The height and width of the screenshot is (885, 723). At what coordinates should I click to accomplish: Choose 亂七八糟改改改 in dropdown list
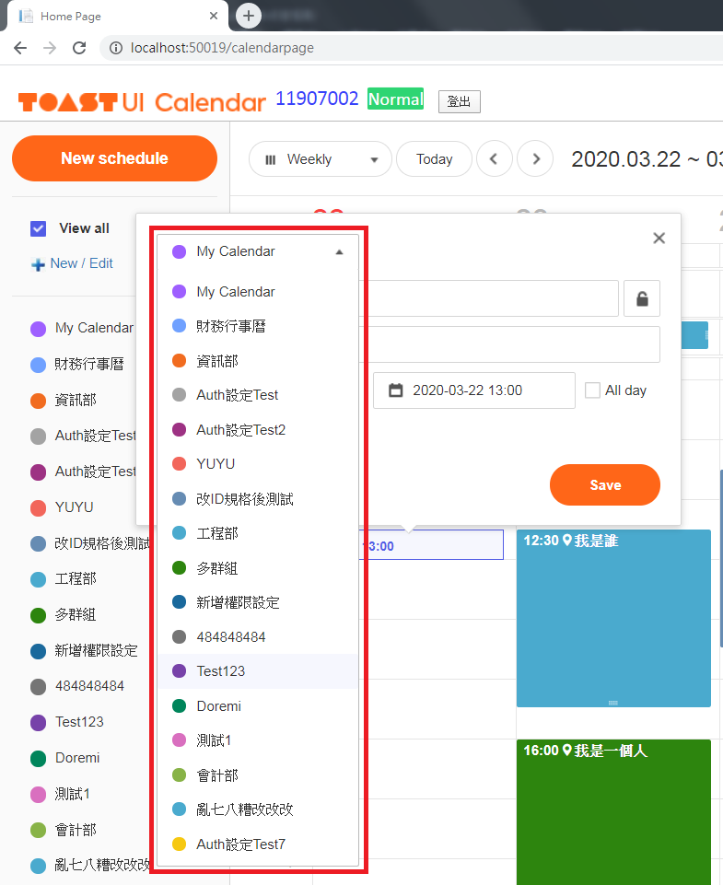pos(258,809)
